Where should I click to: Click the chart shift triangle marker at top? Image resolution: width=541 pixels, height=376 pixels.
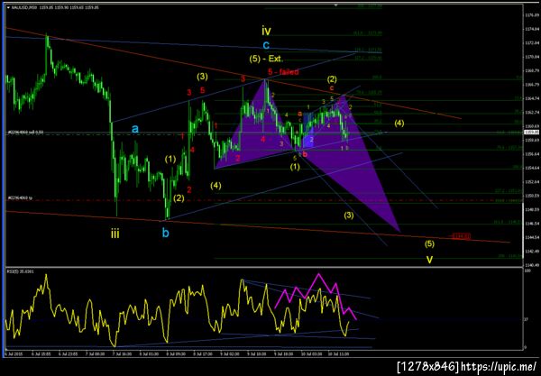click(336, 5)
